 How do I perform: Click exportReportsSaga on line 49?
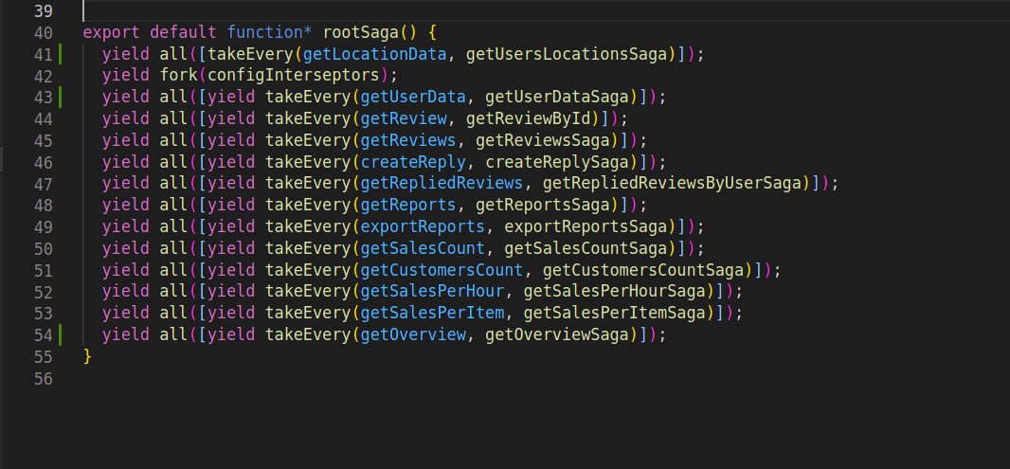[586, 226]
